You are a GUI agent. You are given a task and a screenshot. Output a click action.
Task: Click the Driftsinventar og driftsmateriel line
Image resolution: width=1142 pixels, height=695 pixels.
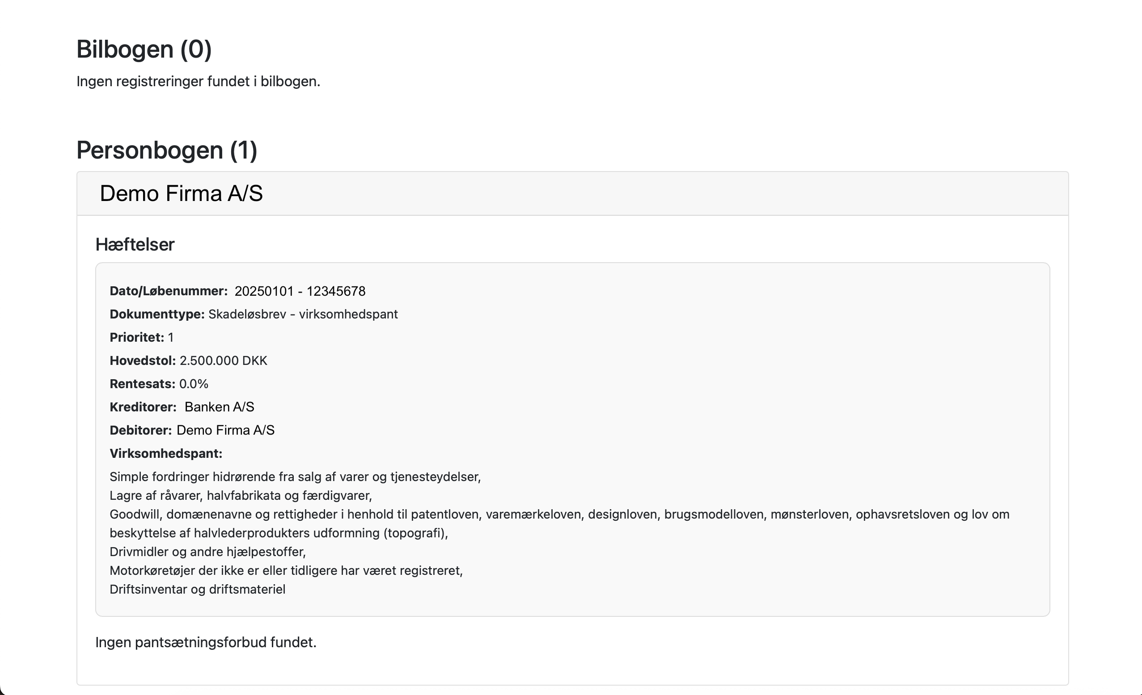coord(198,590)
